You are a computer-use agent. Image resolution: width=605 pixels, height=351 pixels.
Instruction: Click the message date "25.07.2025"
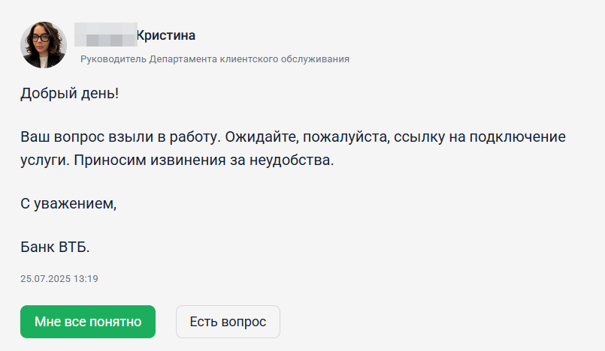(46, 279)
